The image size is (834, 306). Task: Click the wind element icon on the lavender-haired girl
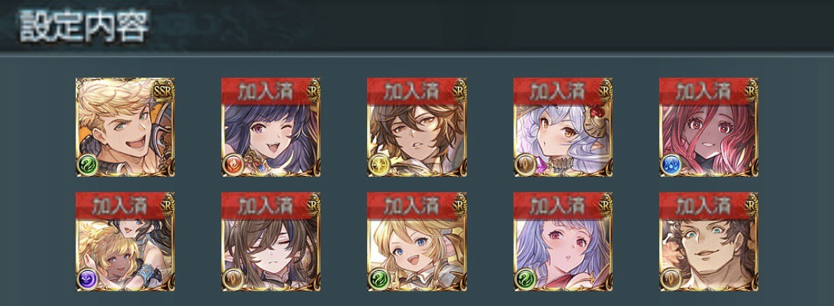525,280
